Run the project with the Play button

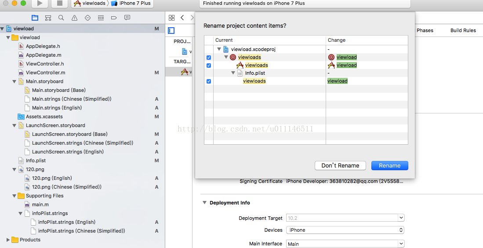click(40, 3)
